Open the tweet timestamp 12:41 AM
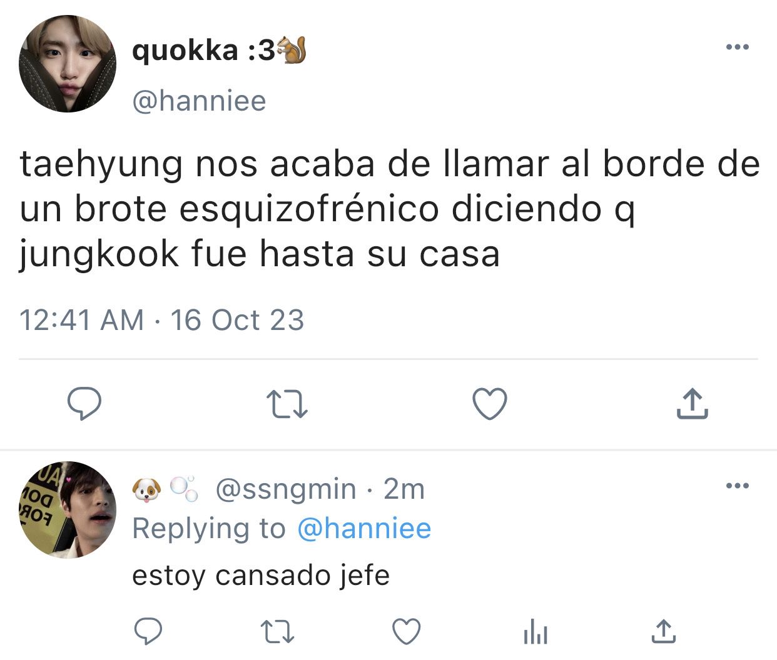Image resolution: width=777 pixels, height=660 pixels. click(81, 320)
